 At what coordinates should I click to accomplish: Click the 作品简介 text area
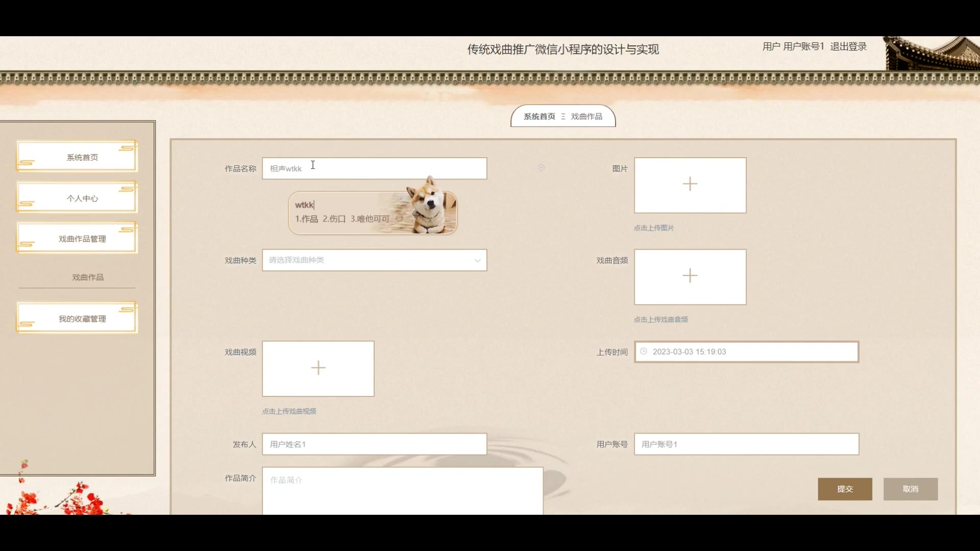point(403,491)
